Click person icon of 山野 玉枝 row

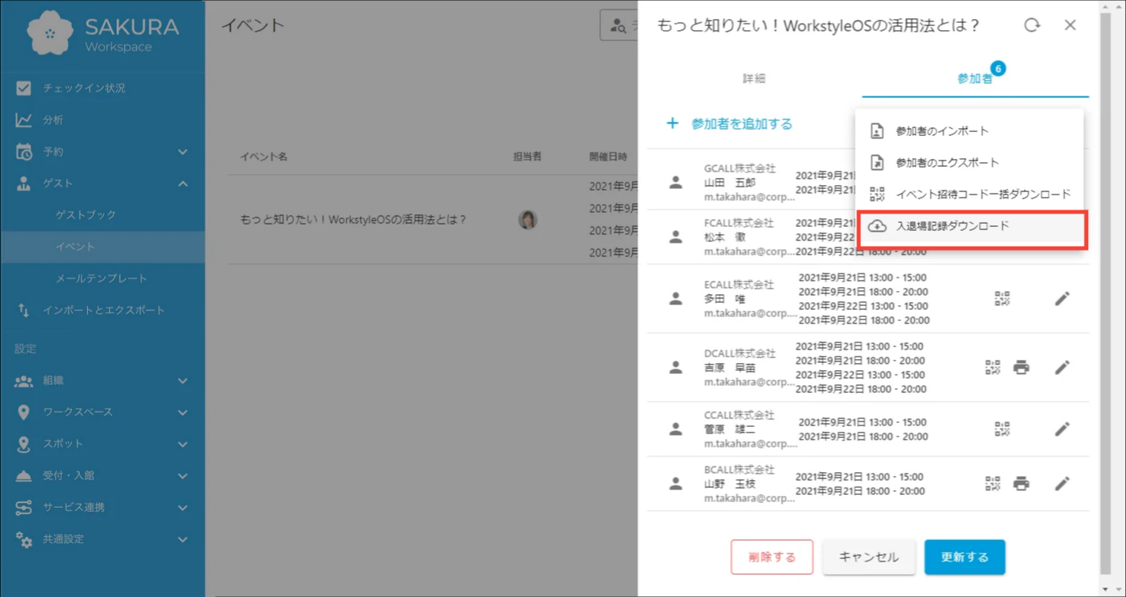pos(675,483)
